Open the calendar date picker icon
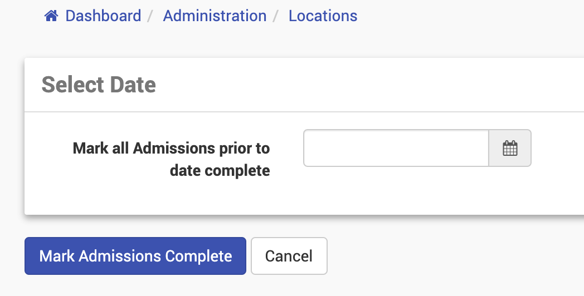The image size is (584, 296). pos(510,148)
